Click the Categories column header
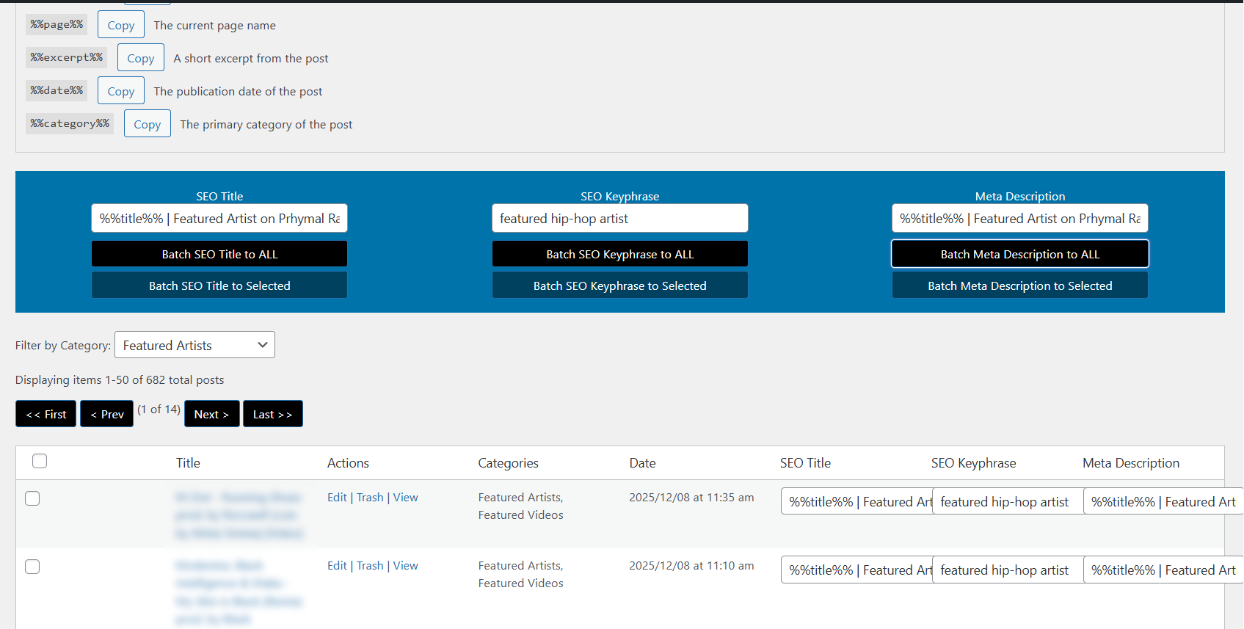The image size is (1244, 629). tap(508, 463)
